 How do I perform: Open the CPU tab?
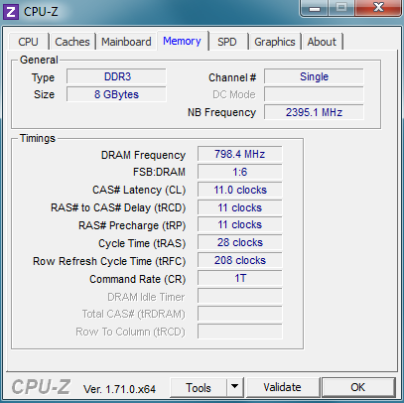click(29, 42)
